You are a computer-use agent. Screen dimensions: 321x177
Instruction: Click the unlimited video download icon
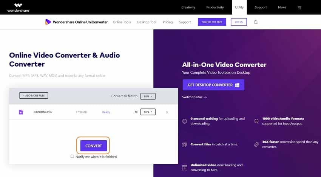point(184,168)
